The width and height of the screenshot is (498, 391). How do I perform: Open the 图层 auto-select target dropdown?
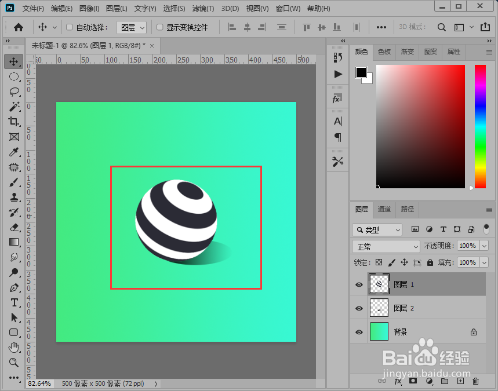[x=131, y=28]
